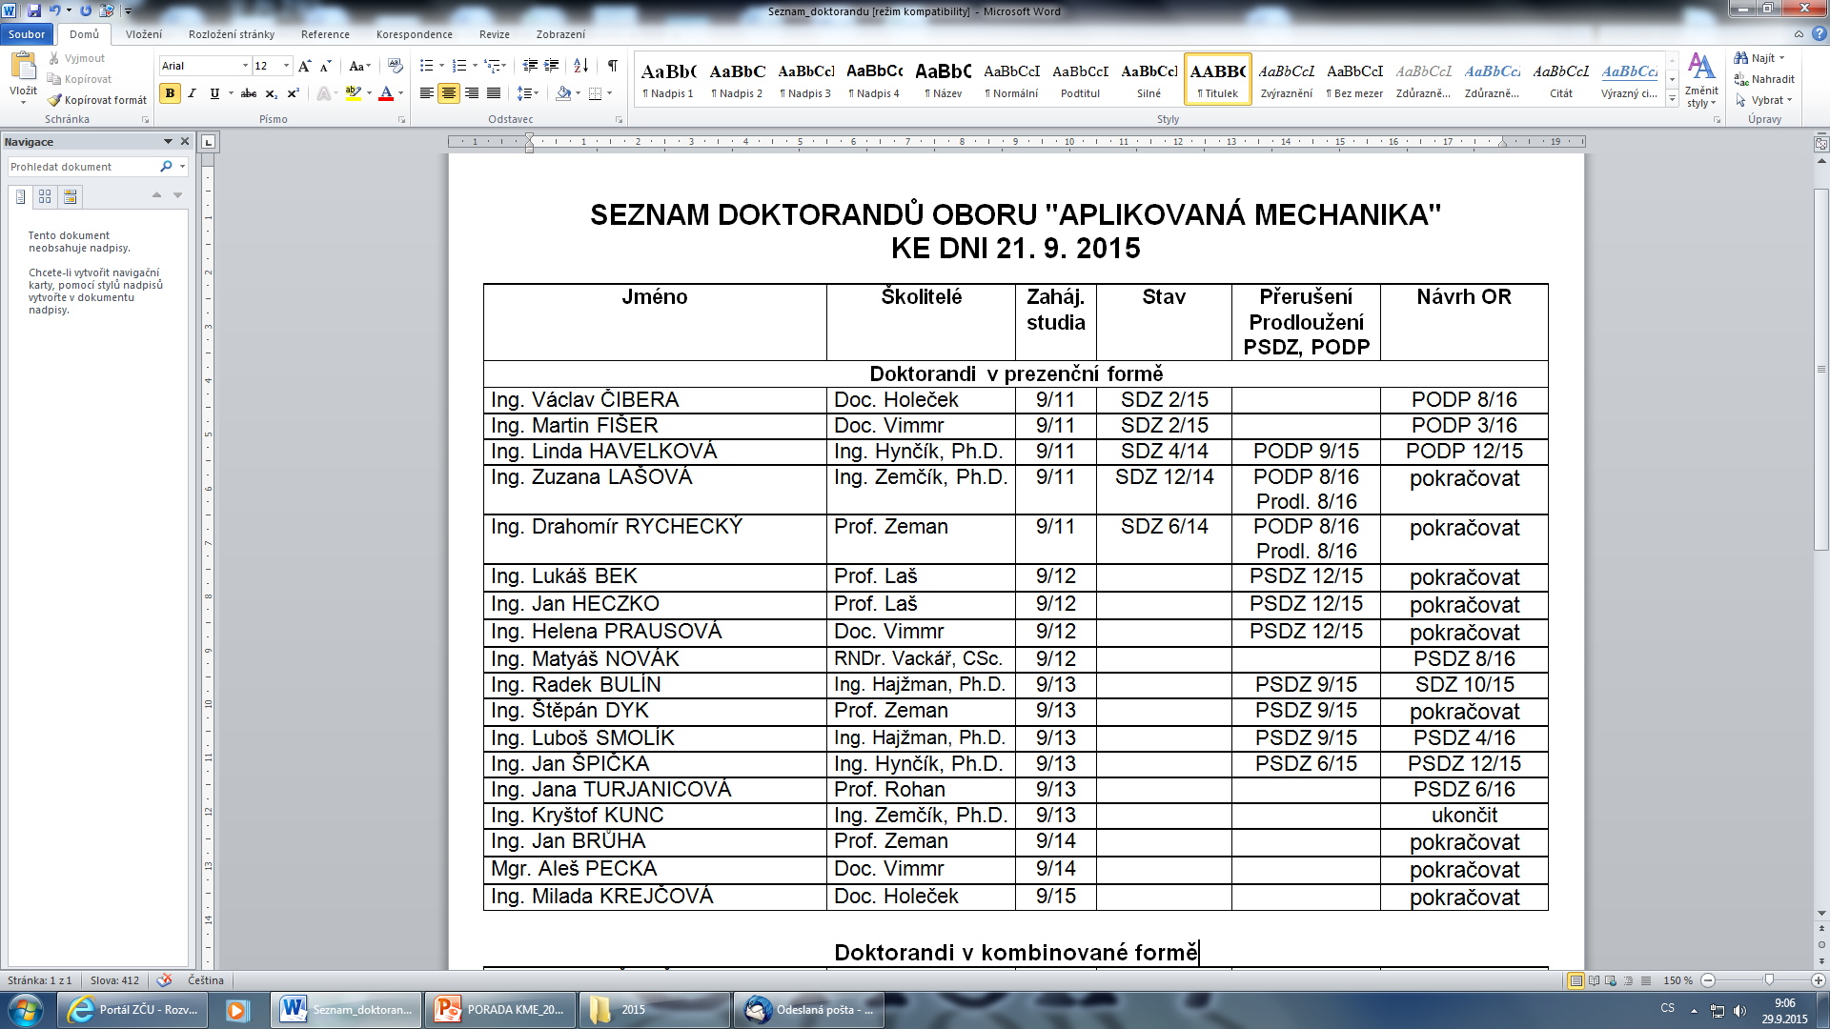Click Kopírovat formát painter

tap(97, 100)
